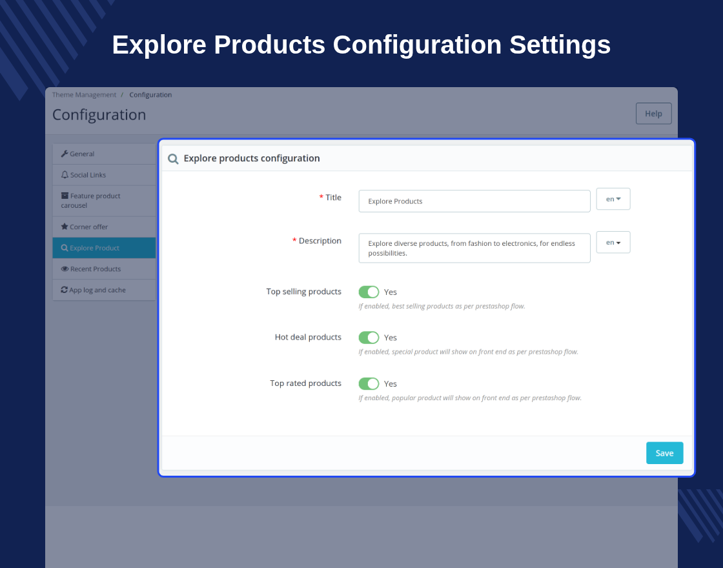This screenshot has width=723, height=568.
Task: Save the explore products configuration
Action: 664,453
